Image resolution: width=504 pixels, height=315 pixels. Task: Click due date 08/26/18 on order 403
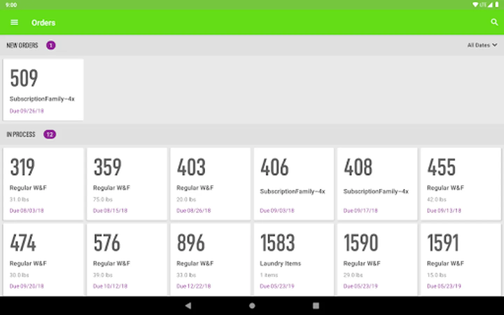coord(194,211)
